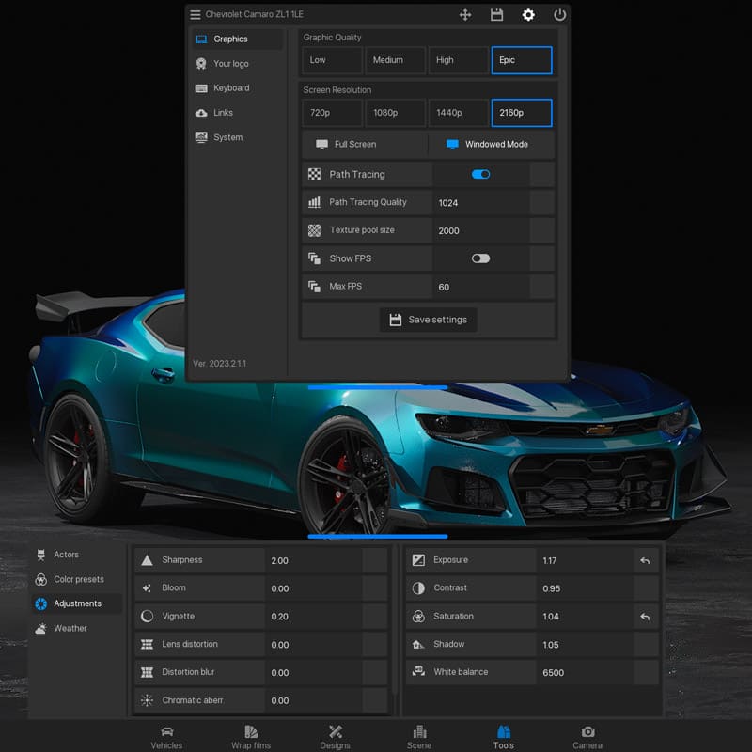Click the move panel crosshair icon
The width and height of the screenshot is (752, 752).
(x=464, y=15)
